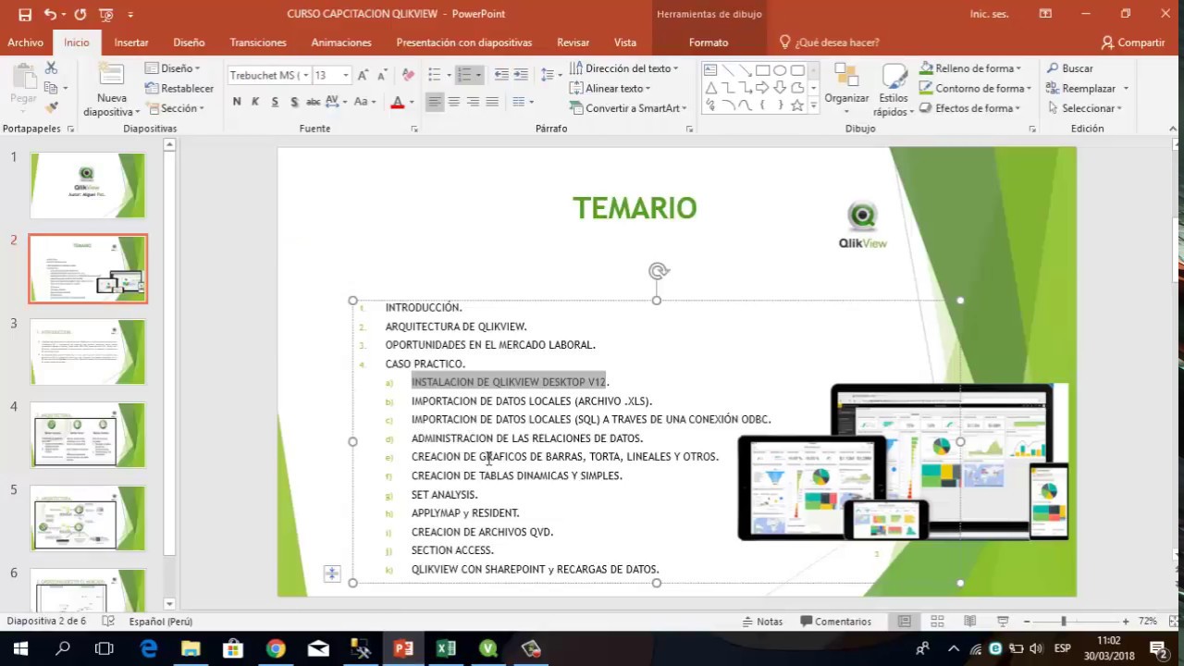The image size is (1184, 666).
Task: Click the zoom slider handle
Action: 1064,622
